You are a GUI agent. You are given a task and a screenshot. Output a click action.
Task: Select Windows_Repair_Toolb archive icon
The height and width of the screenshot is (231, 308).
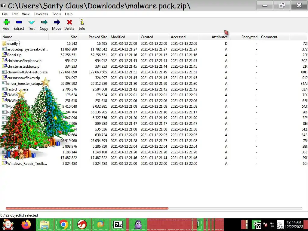tap(4, 163)
